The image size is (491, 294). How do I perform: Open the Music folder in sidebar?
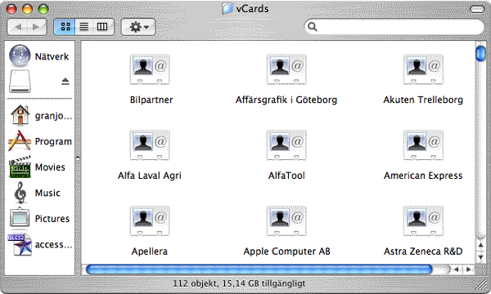pos(37,193)
